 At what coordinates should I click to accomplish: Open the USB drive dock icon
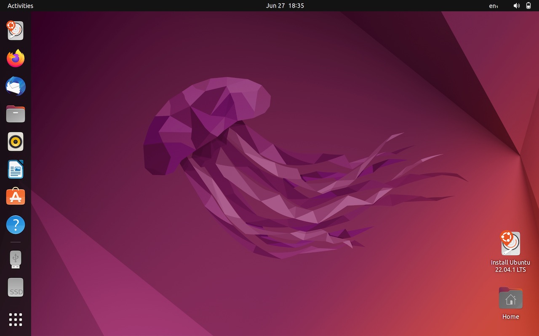tap(16, 260)
